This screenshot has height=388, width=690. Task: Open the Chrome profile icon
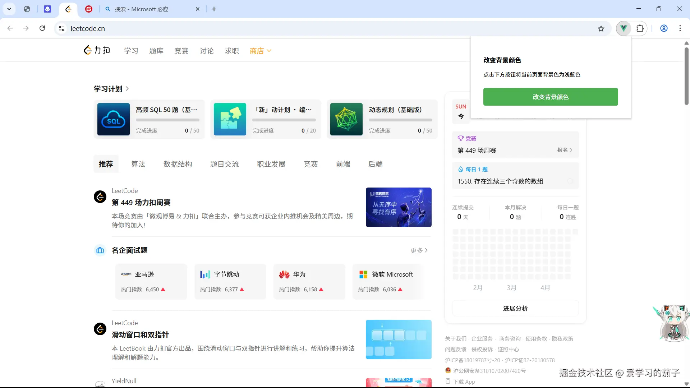[x=664, y=28]
